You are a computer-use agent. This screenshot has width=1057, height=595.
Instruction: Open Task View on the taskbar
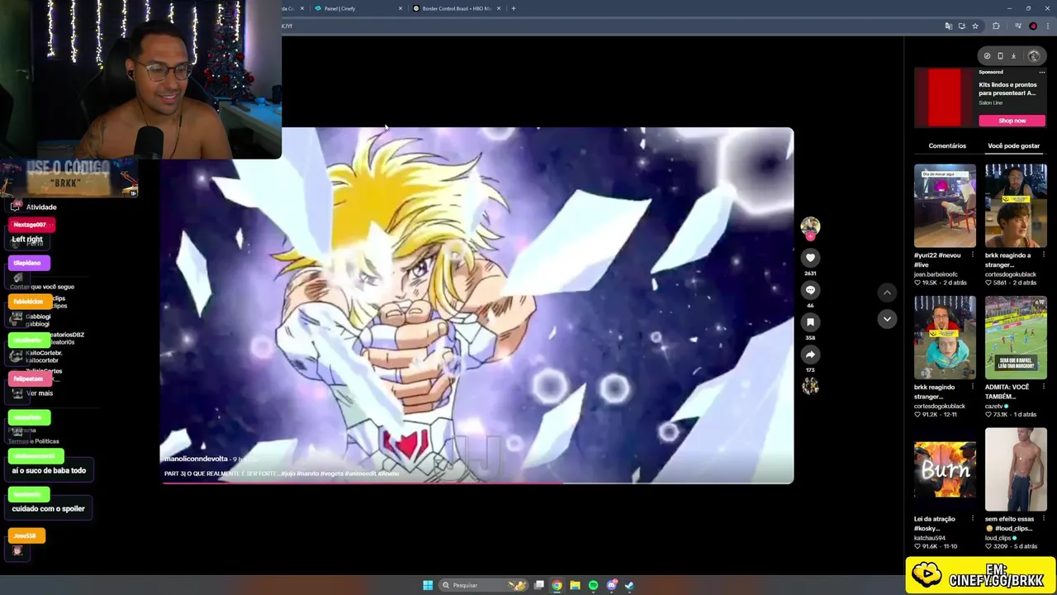pos(539,585)
